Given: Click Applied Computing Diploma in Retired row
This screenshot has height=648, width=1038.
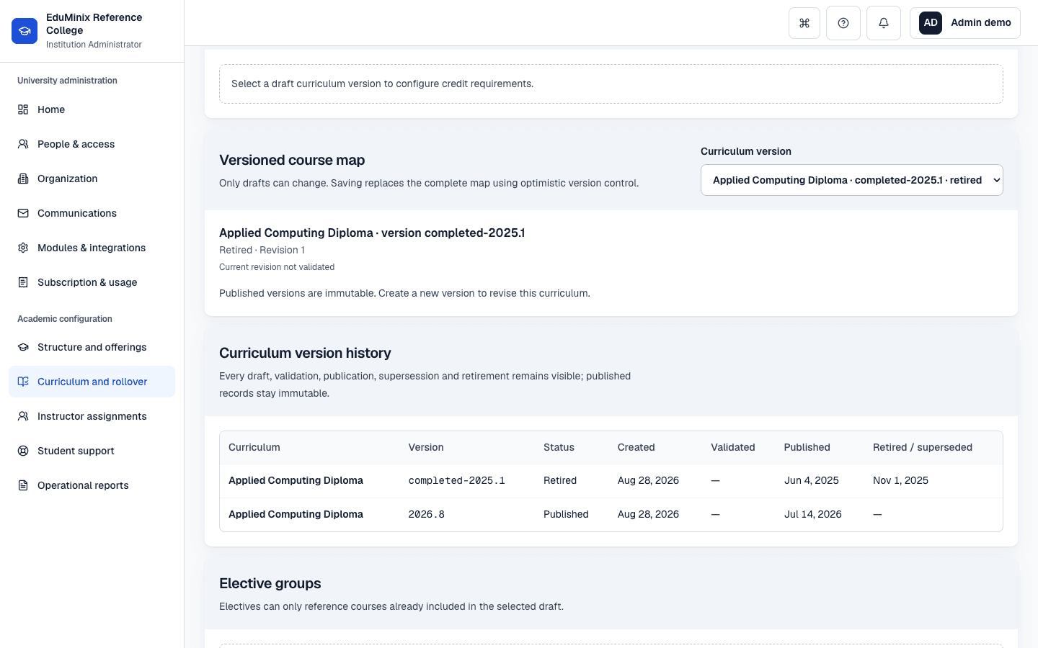Looking at the screenshot, I should click(296, 480).
